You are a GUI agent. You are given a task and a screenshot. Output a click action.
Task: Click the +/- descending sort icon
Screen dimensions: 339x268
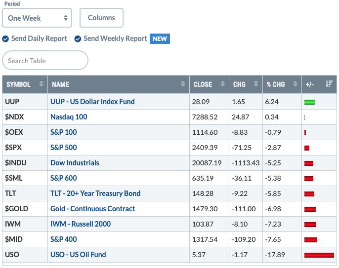[329, 84]
